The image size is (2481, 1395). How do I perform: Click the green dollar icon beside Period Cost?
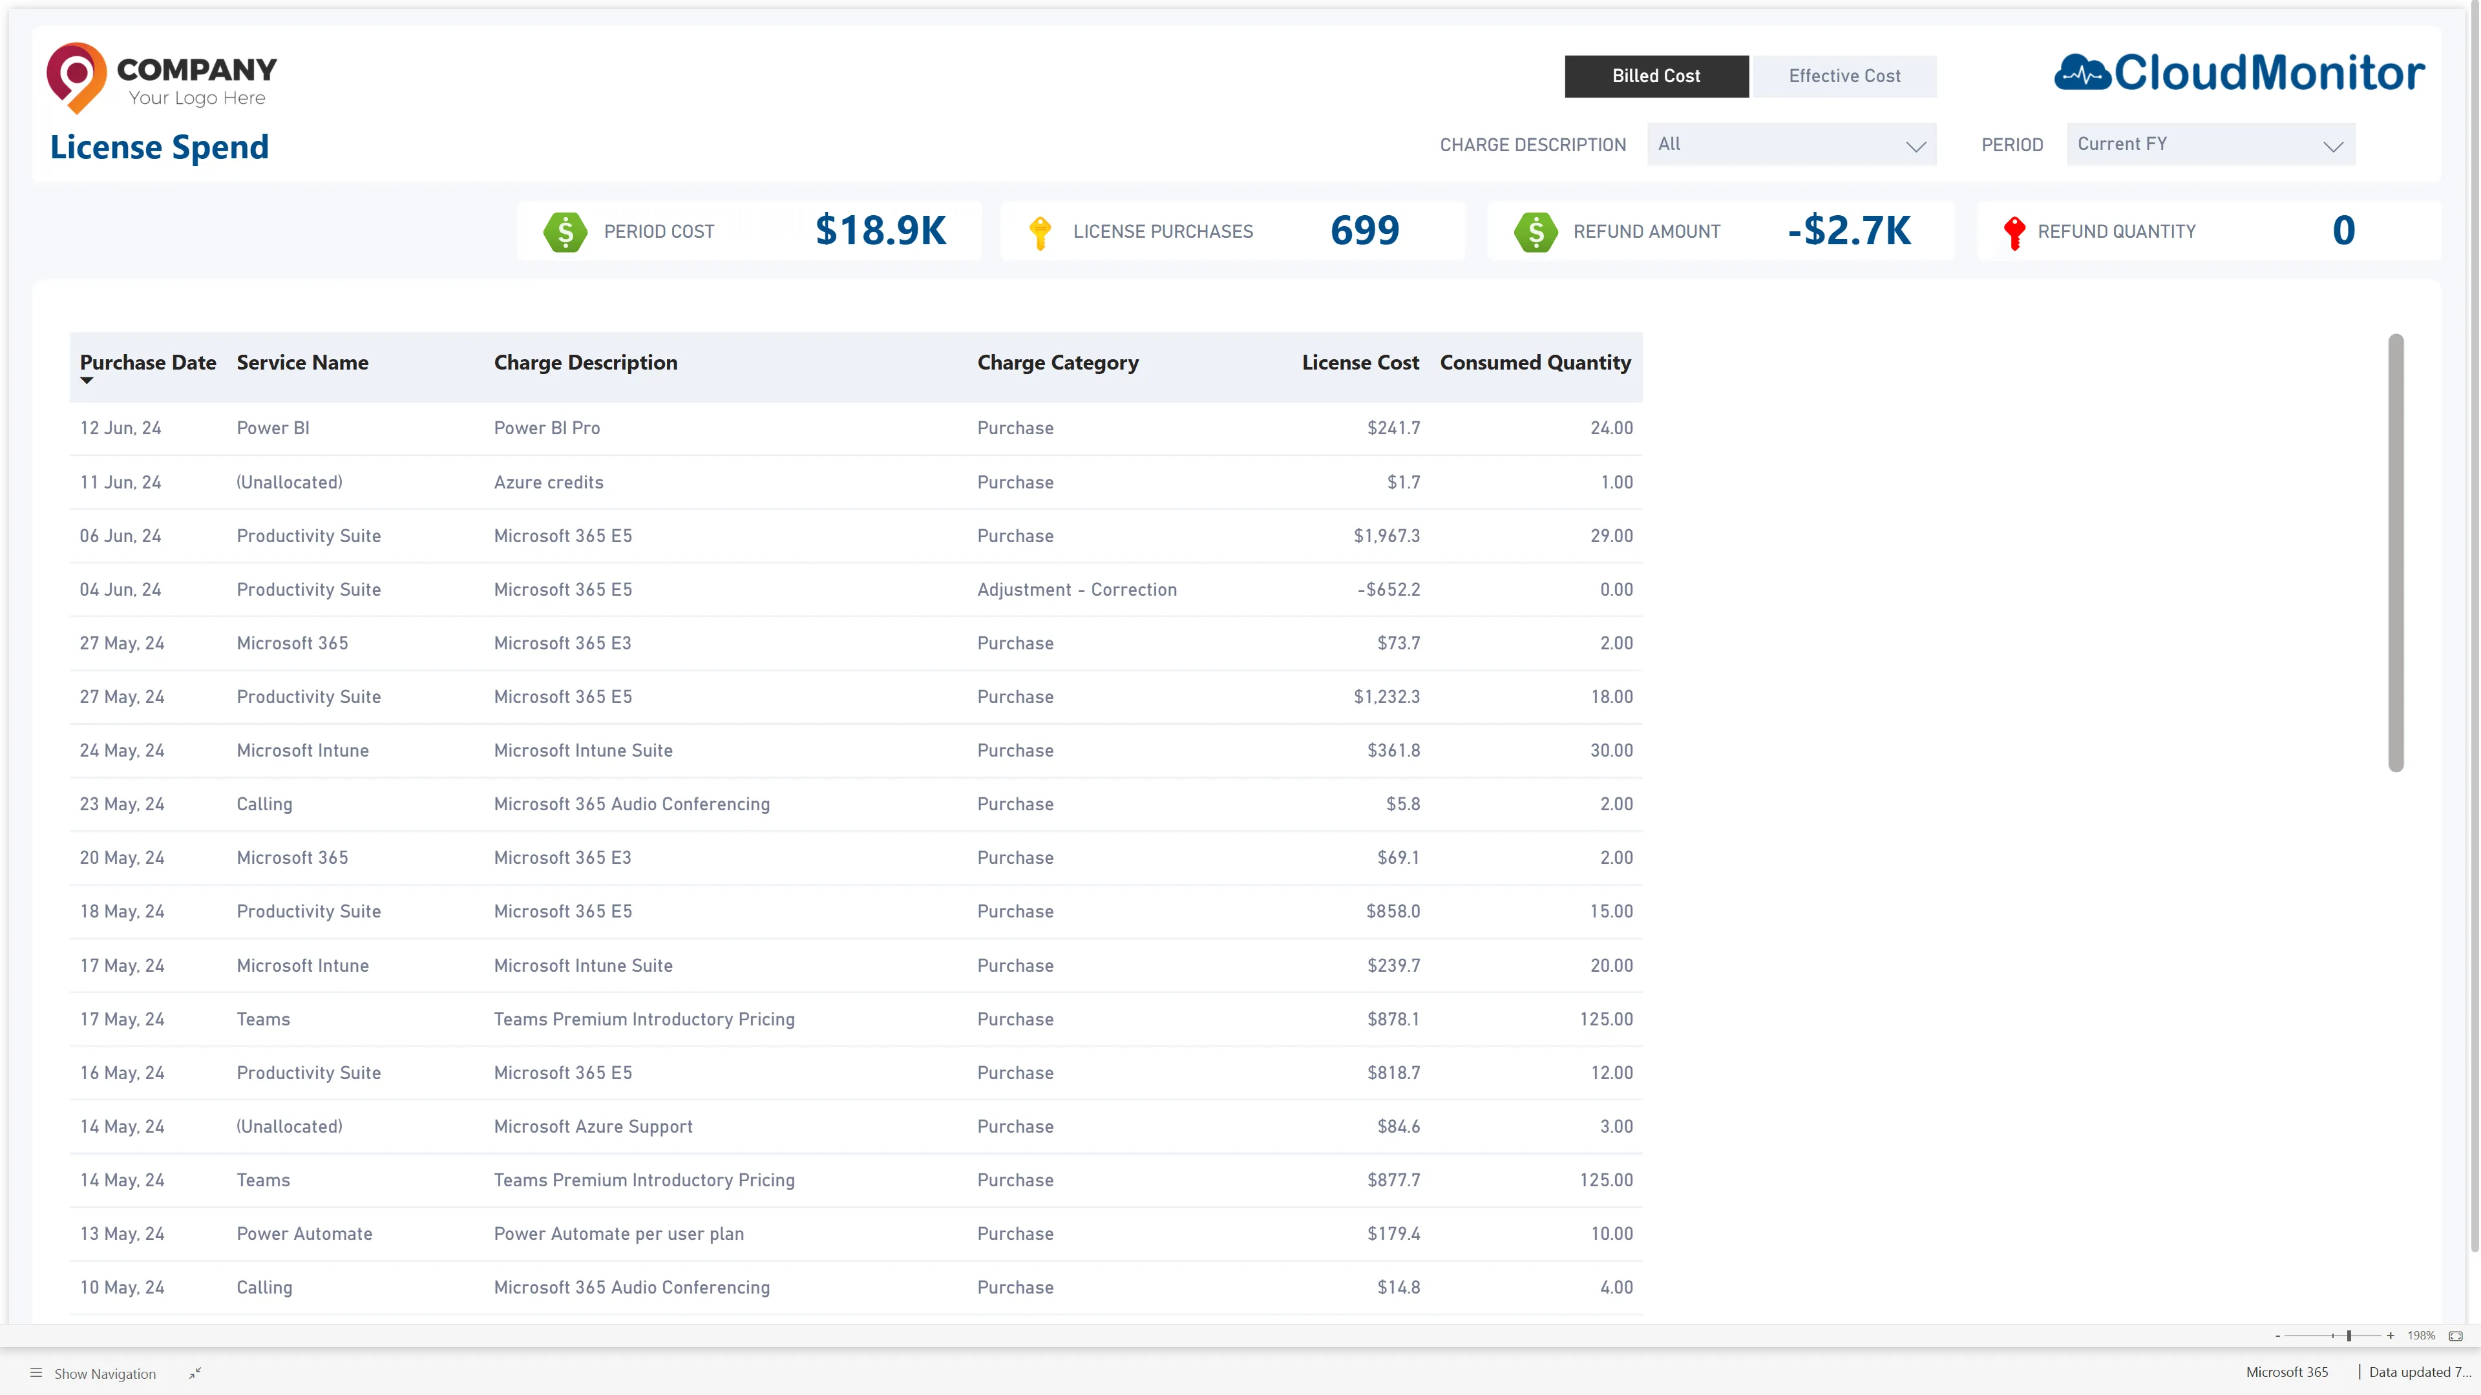565,232
